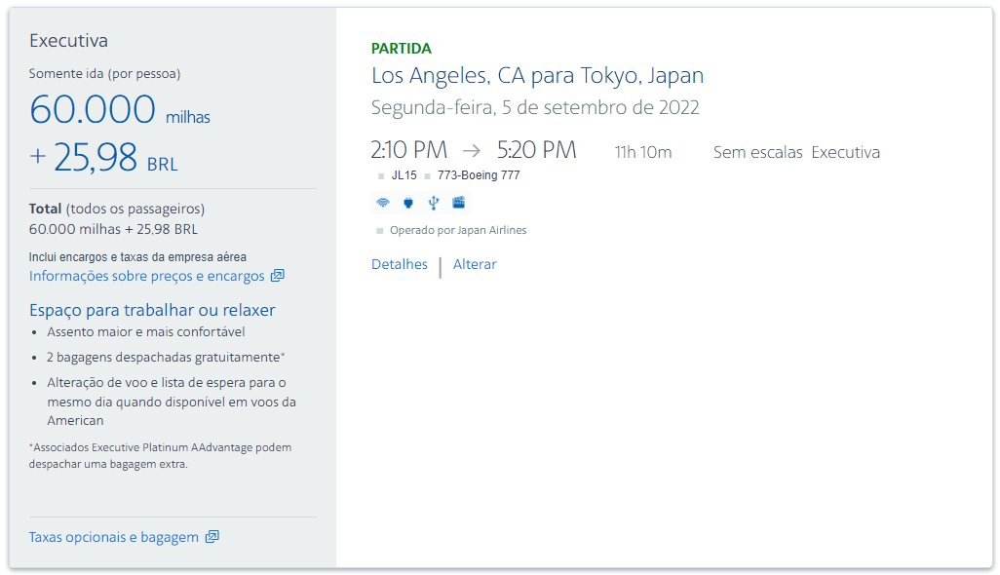
Task: Click Espaço para trabalhar ou relaxer heading
Action: click(152, 311)
